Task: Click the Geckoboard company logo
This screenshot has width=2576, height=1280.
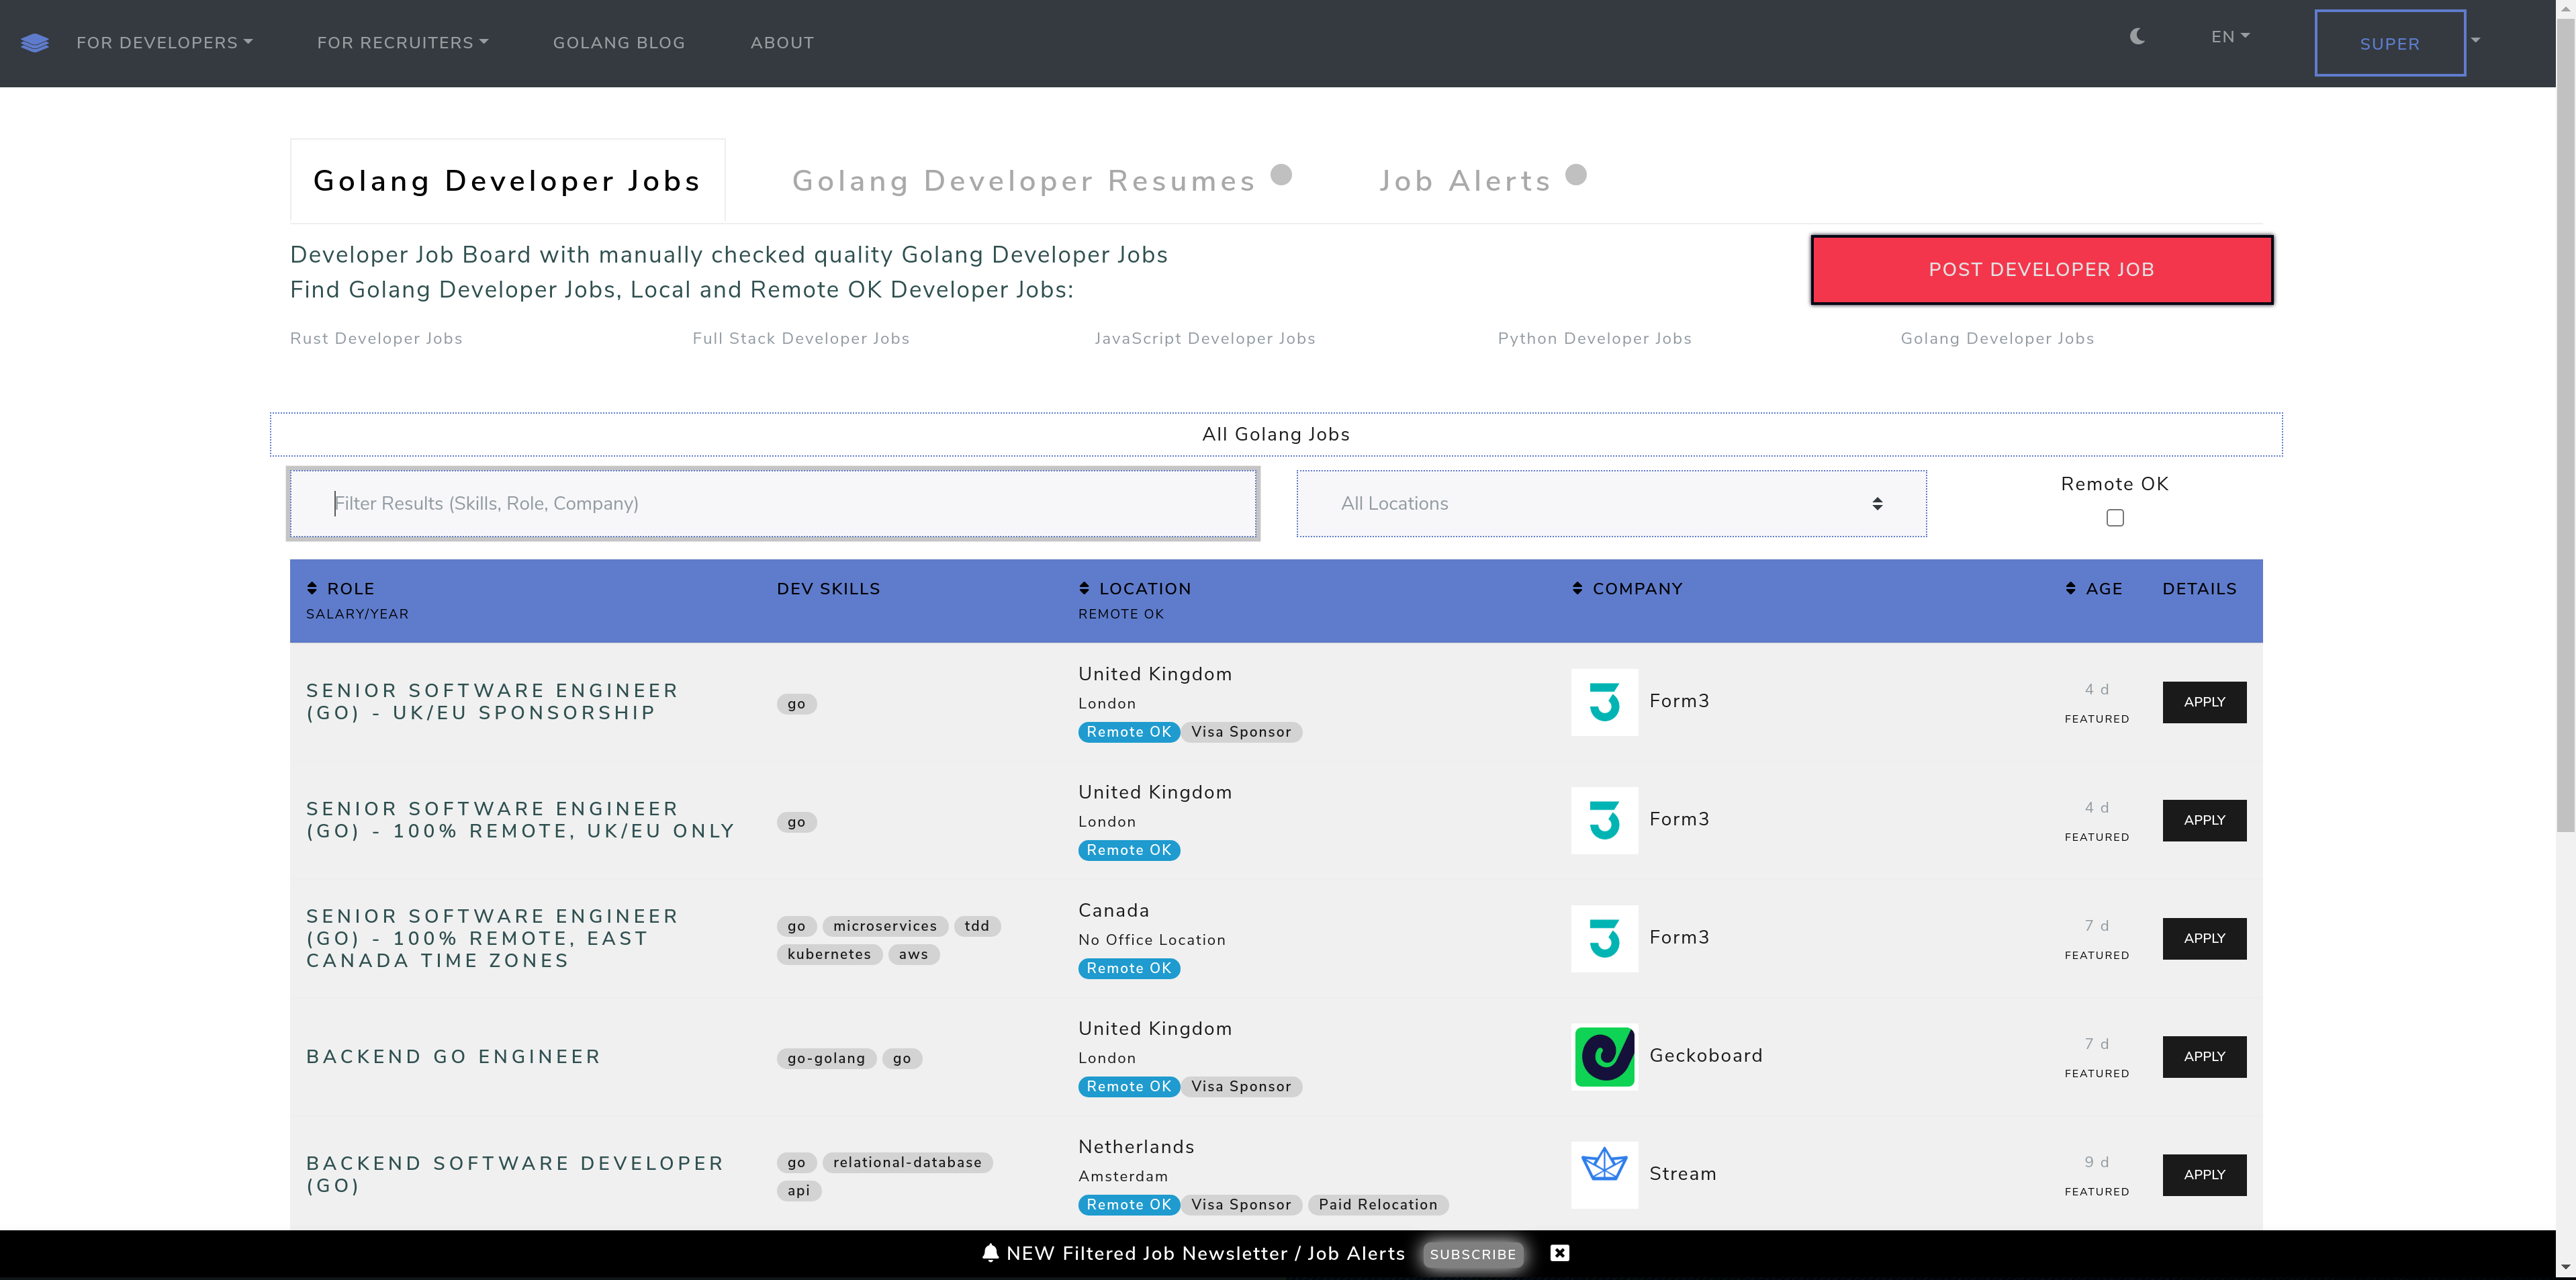Action: click(x=1604, y=1056)
